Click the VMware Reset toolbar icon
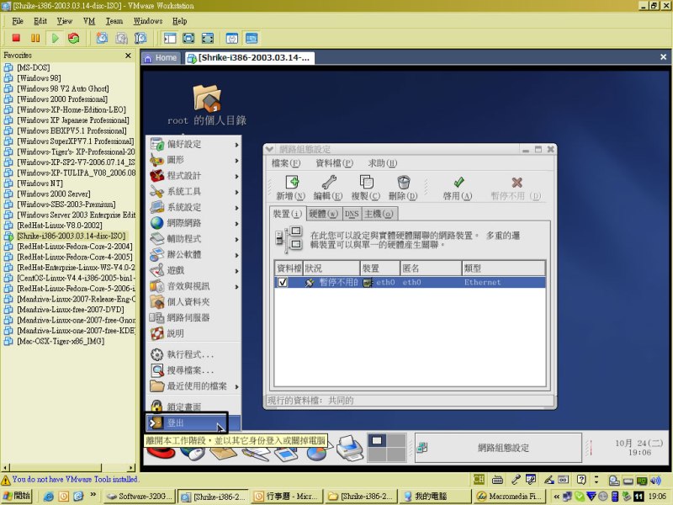Viewport: 673px width, 505px height. coord(74,38)
